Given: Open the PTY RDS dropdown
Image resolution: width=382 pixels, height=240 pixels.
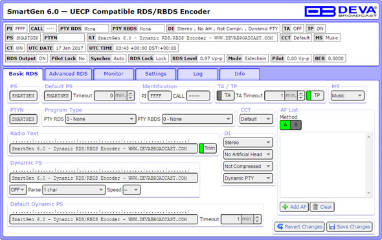Looking at the screenshot, I should [x=100, y=119].
